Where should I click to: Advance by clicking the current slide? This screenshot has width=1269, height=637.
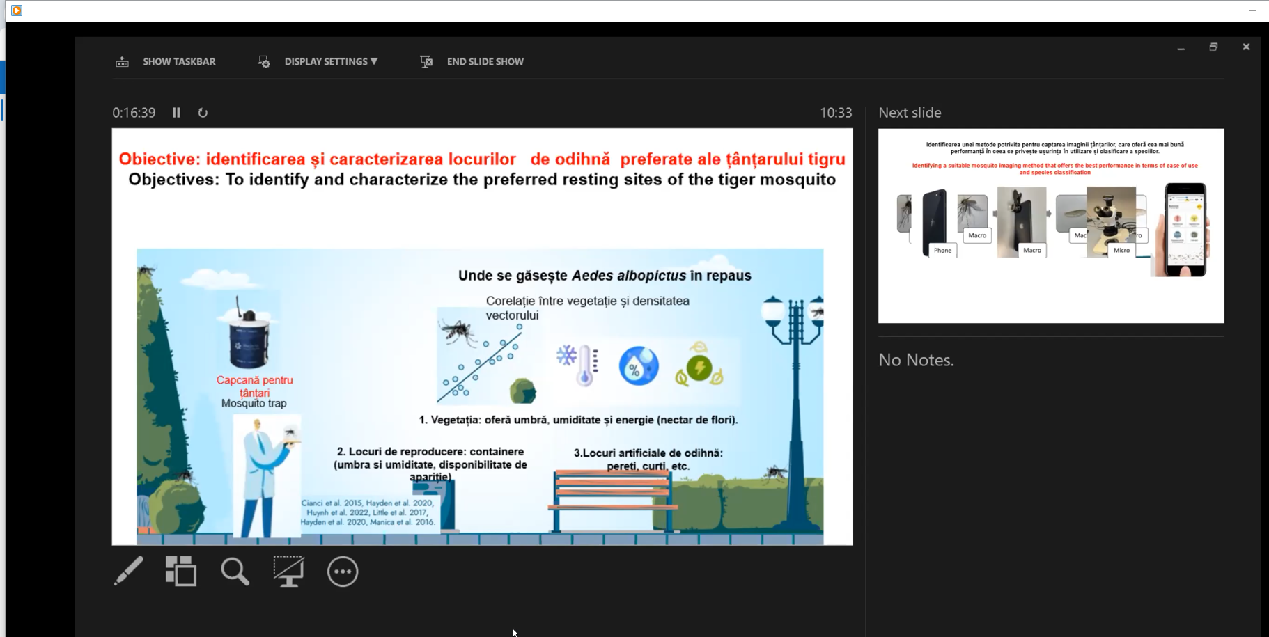click(x=482, y=336)
